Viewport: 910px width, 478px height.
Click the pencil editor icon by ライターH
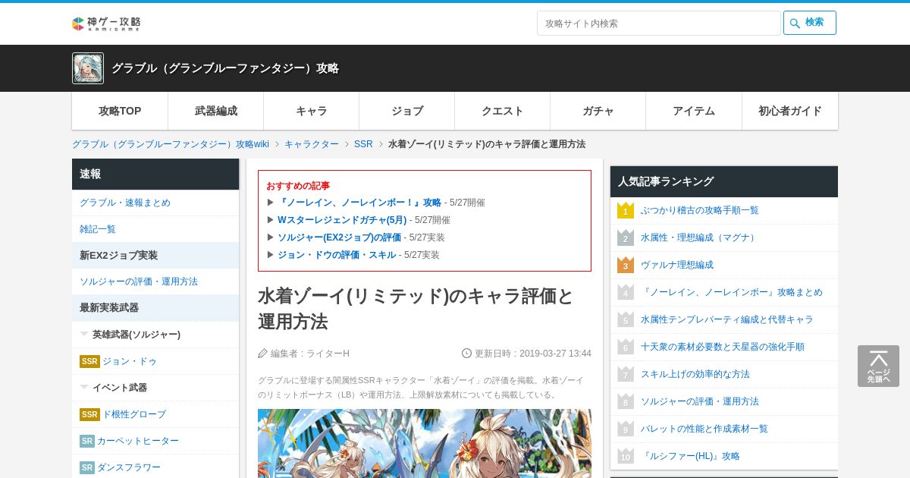point(263,353)
